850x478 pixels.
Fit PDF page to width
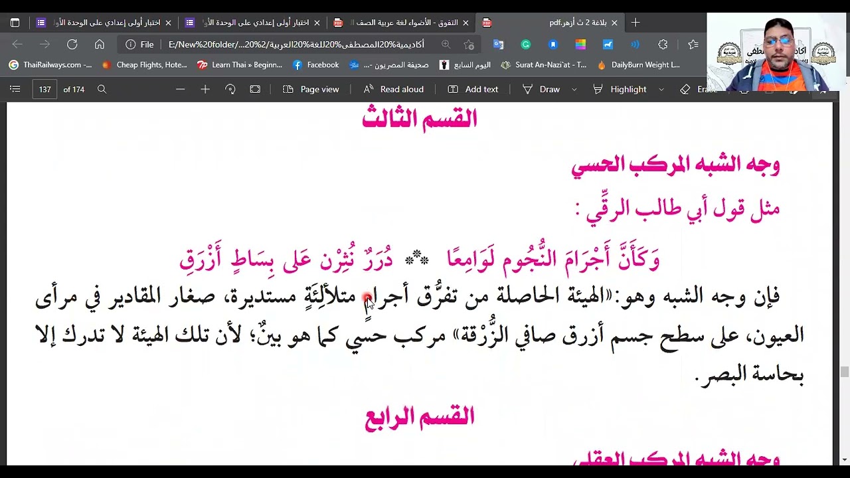[255, 89]
